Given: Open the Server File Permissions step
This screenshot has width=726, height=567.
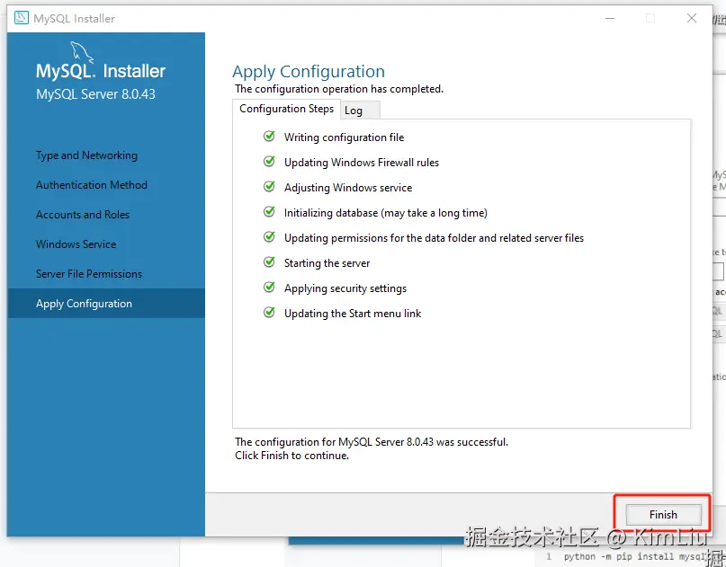Looking at the screenshot, I should (x=89, y=274).
